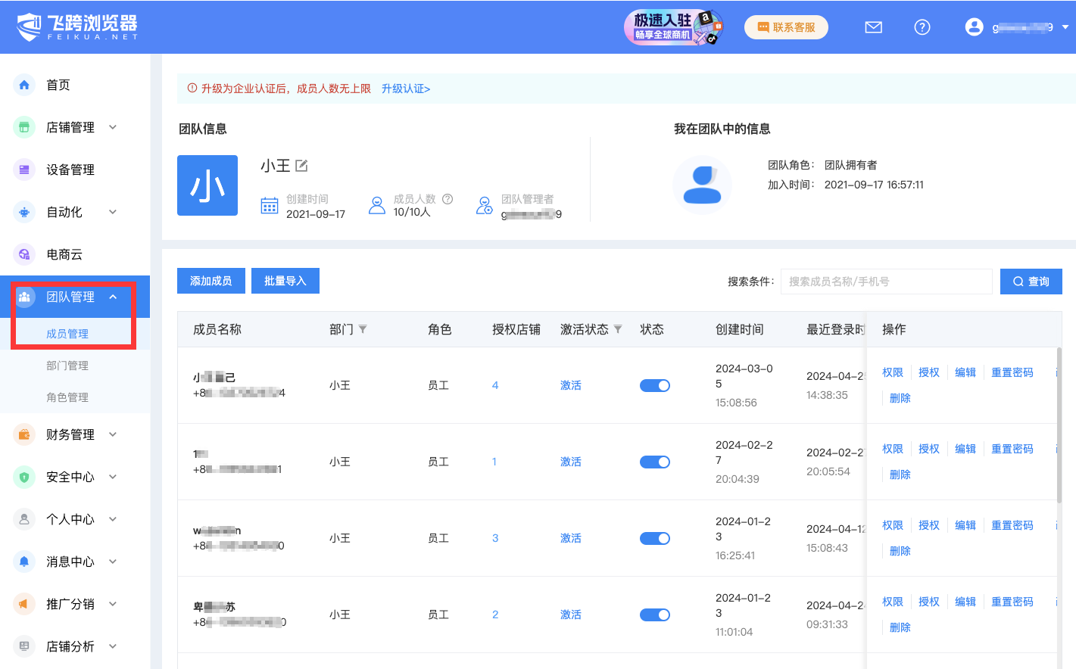Expand the 自动化 menu chevron

point(113,212)
